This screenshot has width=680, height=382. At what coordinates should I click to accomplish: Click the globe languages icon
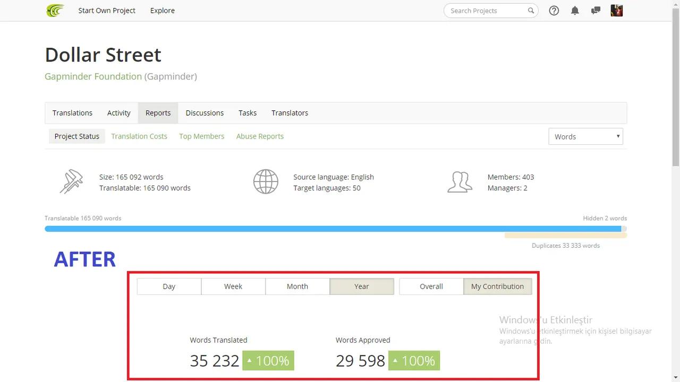266,182
